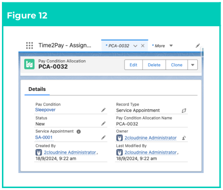This screenshot has width=223, height=190.
Task: Click the Owner avatar icon
Action: [119, 138]
